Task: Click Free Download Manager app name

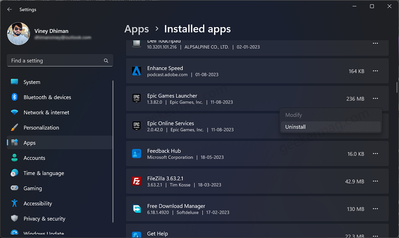Action: [x=176, y=206]
